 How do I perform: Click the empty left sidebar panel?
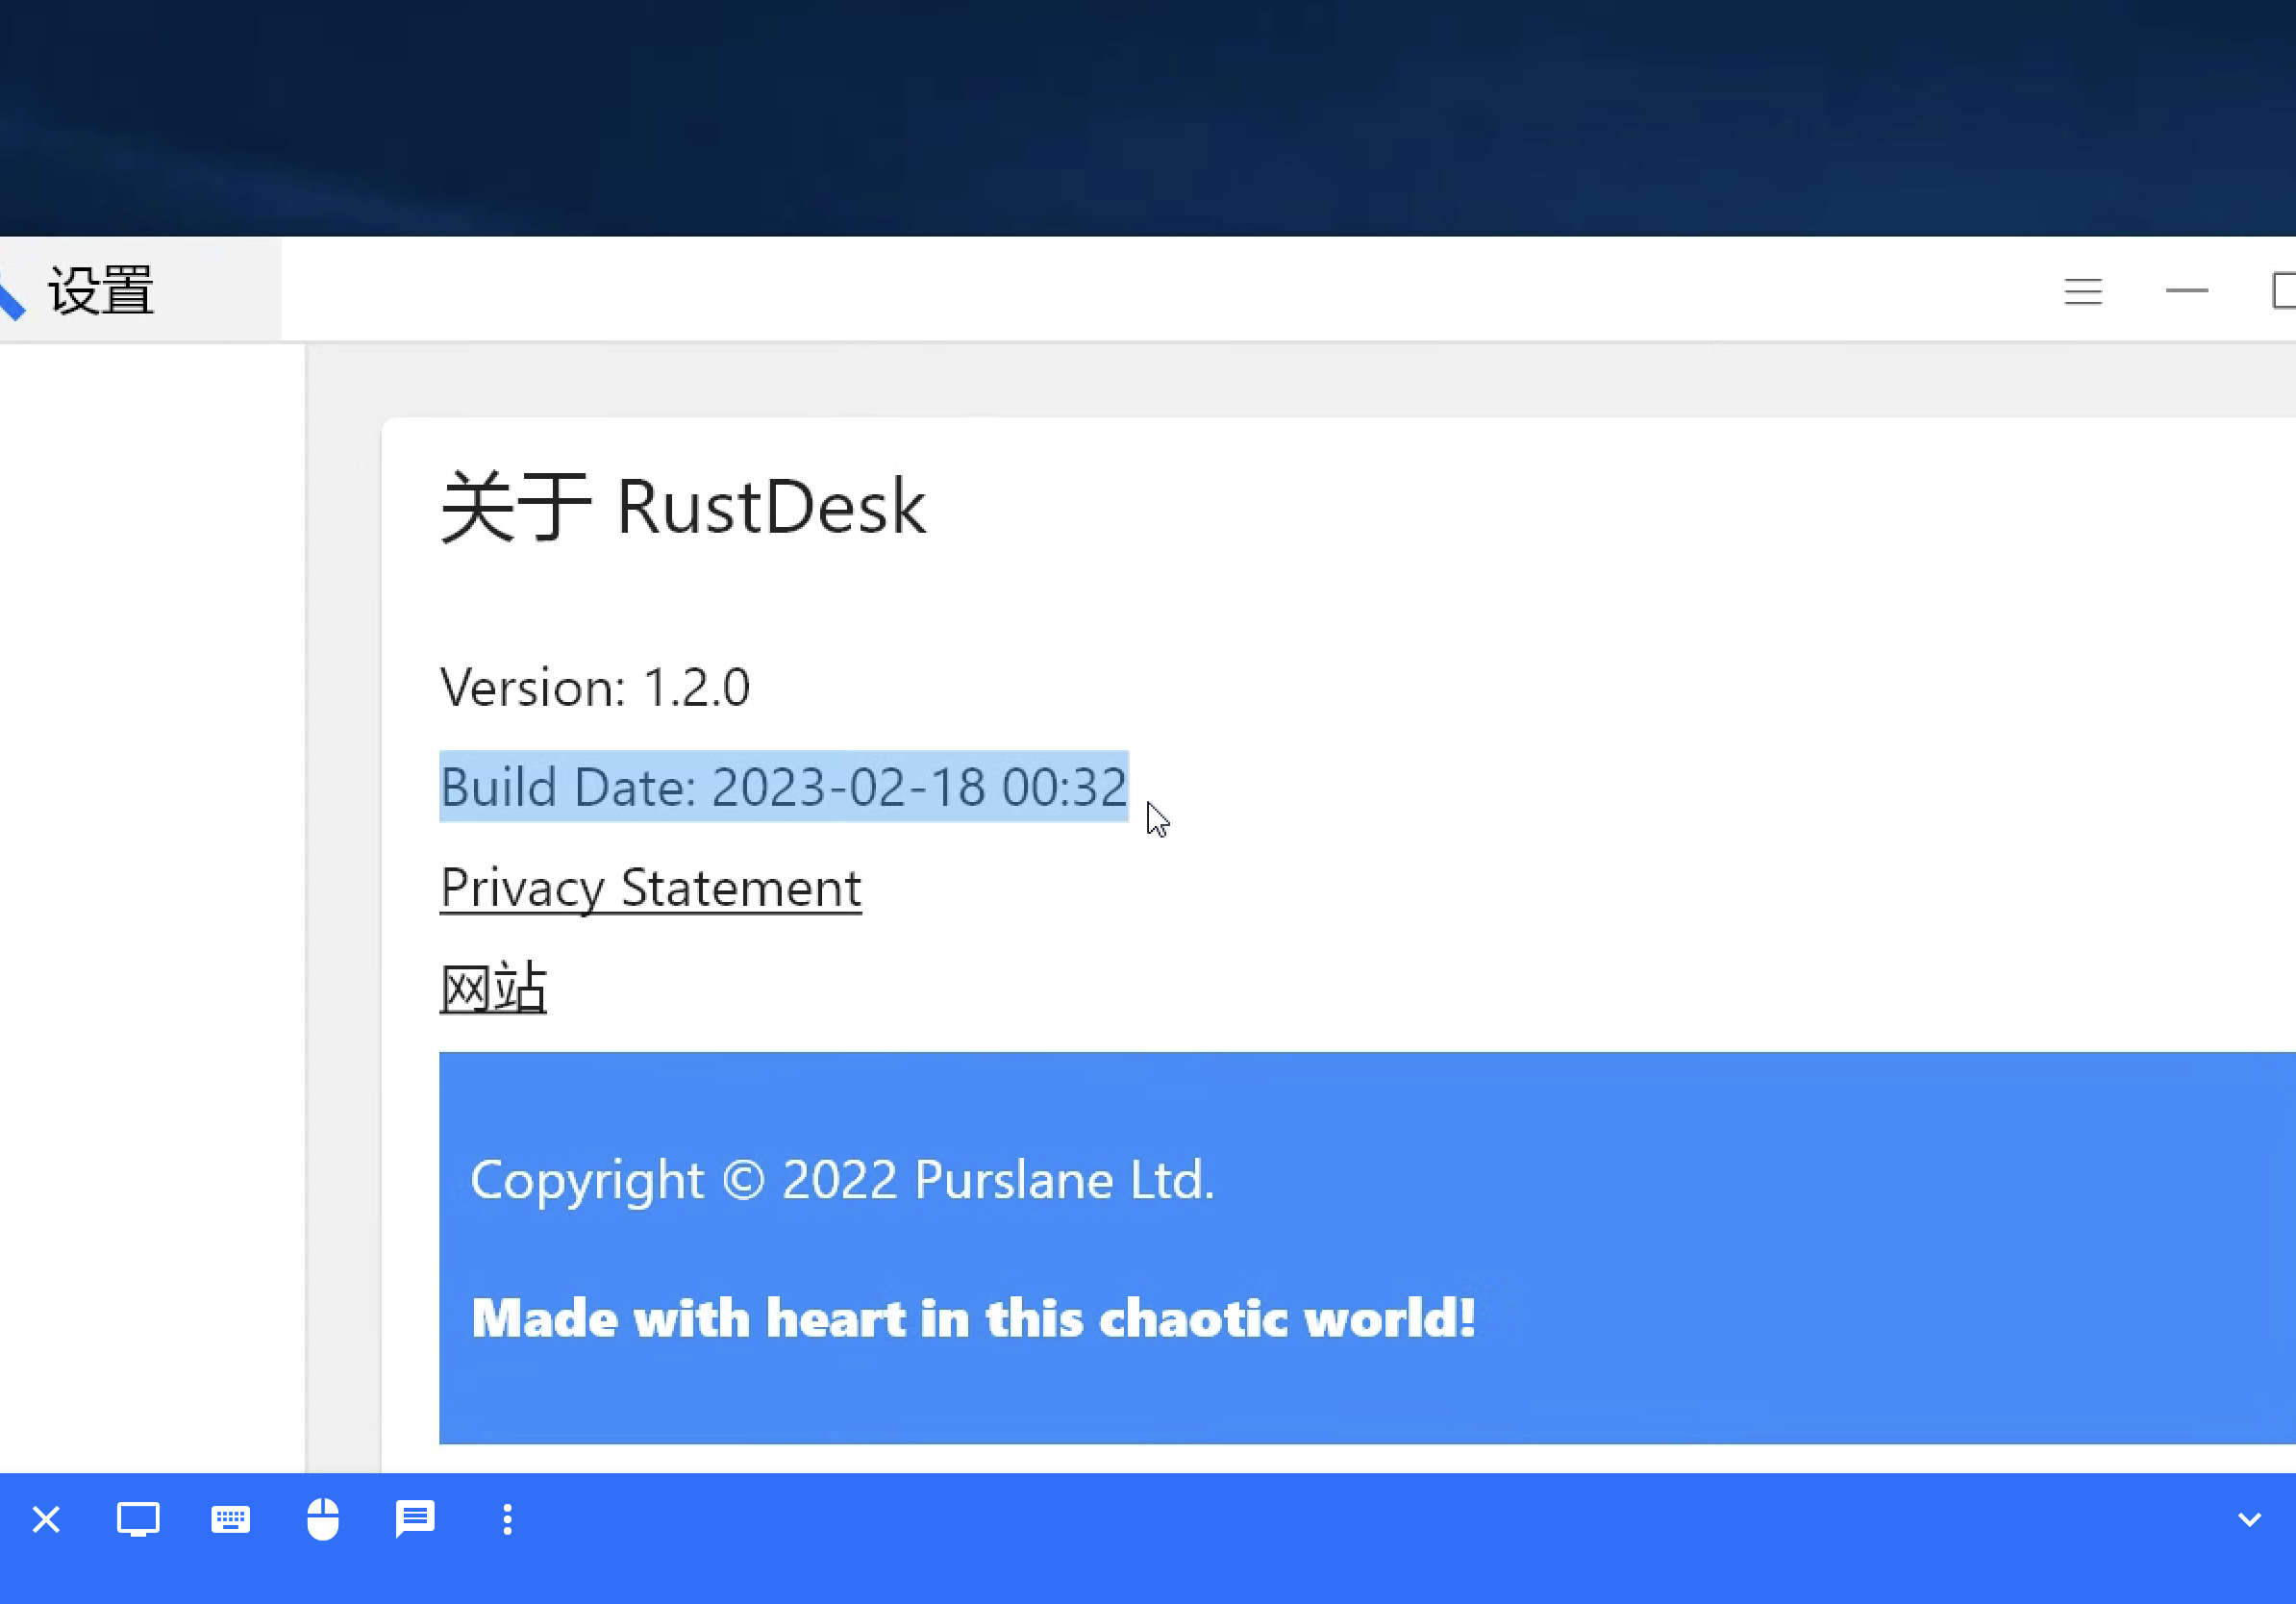(150, 900)
